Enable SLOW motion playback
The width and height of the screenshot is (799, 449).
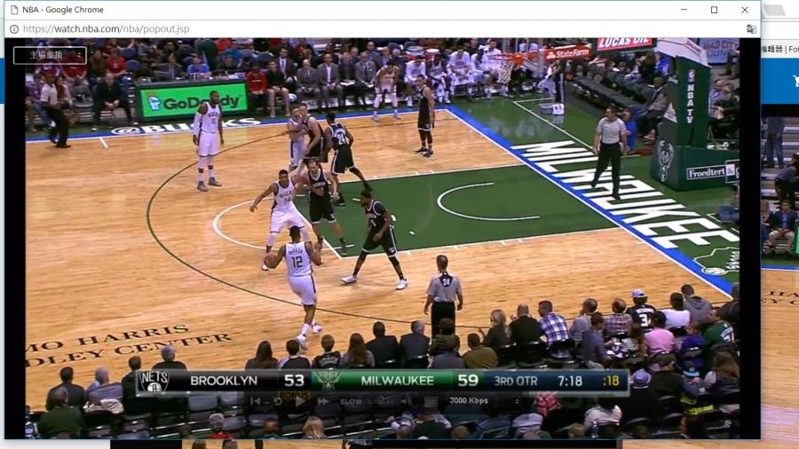click(x=351, y=402)
